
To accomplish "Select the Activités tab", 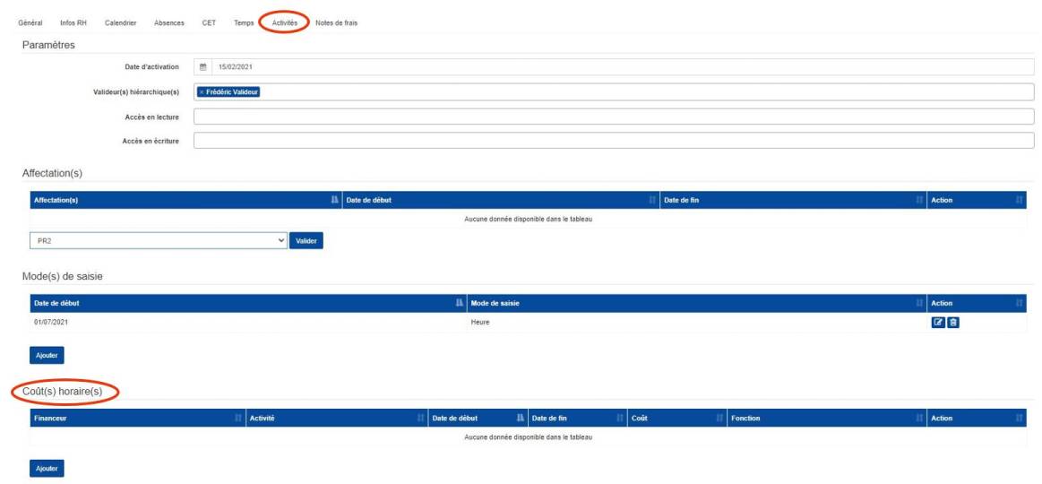I will click(x=284, y=22).
